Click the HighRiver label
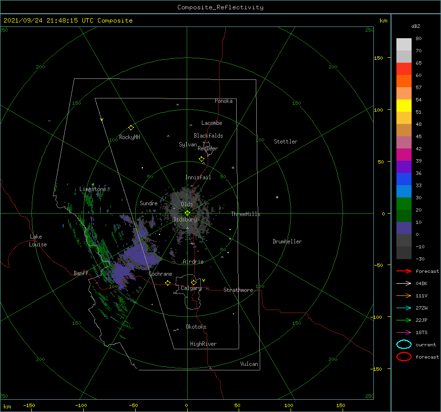Viewport: 441px width, 412px height. click(x=203, y=344)
